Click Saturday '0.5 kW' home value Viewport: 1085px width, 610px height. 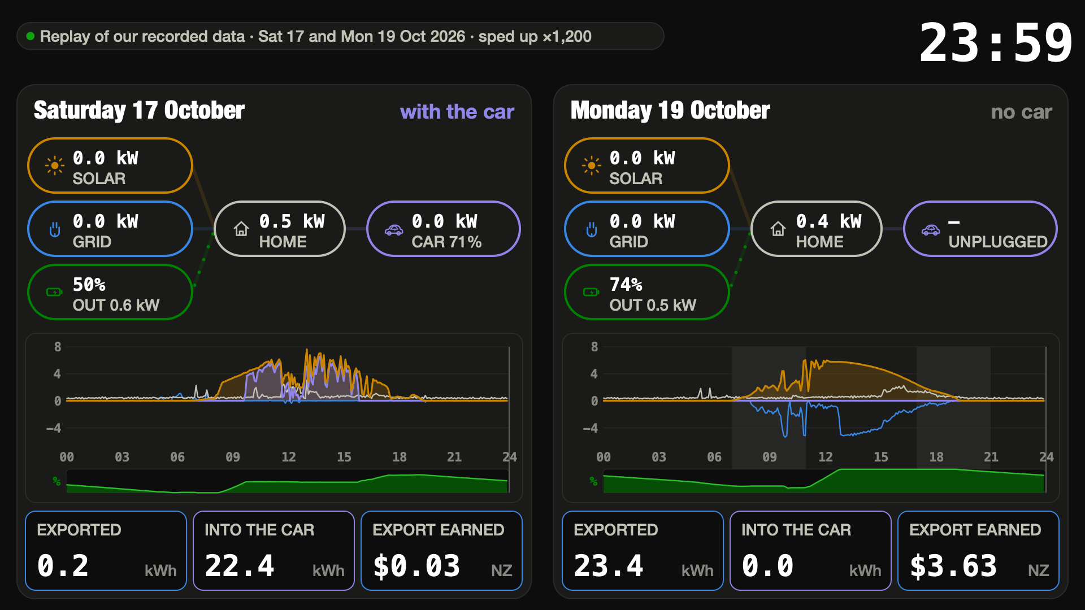click(292, 221)
